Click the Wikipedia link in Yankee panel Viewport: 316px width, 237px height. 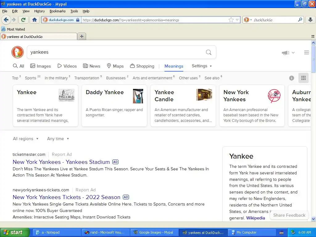click(256, 218)
